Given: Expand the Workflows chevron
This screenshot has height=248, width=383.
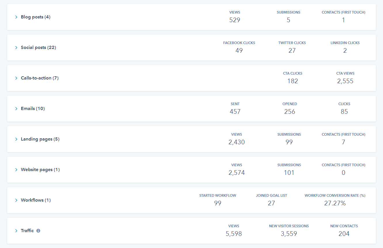Looking at the screenshot, I should tap(16, 200).
